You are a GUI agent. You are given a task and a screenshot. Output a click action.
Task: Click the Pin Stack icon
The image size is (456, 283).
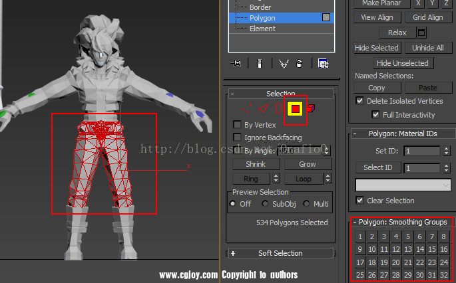click(x=235, y=63)
